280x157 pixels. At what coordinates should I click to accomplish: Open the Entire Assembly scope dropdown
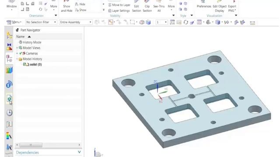[x=76, y=22]
